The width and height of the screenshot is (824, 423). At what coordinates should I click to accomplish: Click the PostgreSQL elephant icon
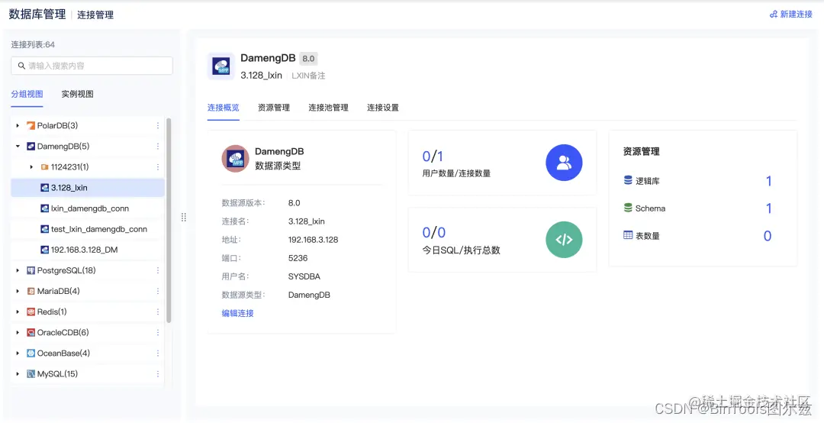tap(31, 270)
